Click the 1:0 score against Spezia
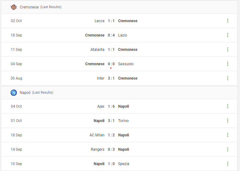The height and width of the screenshot is (171, 240). (x=111, y=164)
